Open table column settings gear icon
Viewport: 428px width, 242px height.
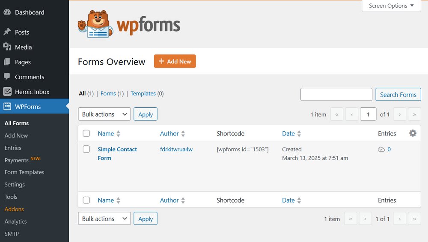[x=413, y=133]
